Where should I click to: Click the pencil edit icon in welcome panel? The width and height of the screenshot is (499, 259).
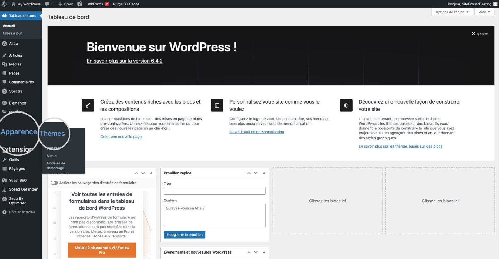tap(88, 105)
